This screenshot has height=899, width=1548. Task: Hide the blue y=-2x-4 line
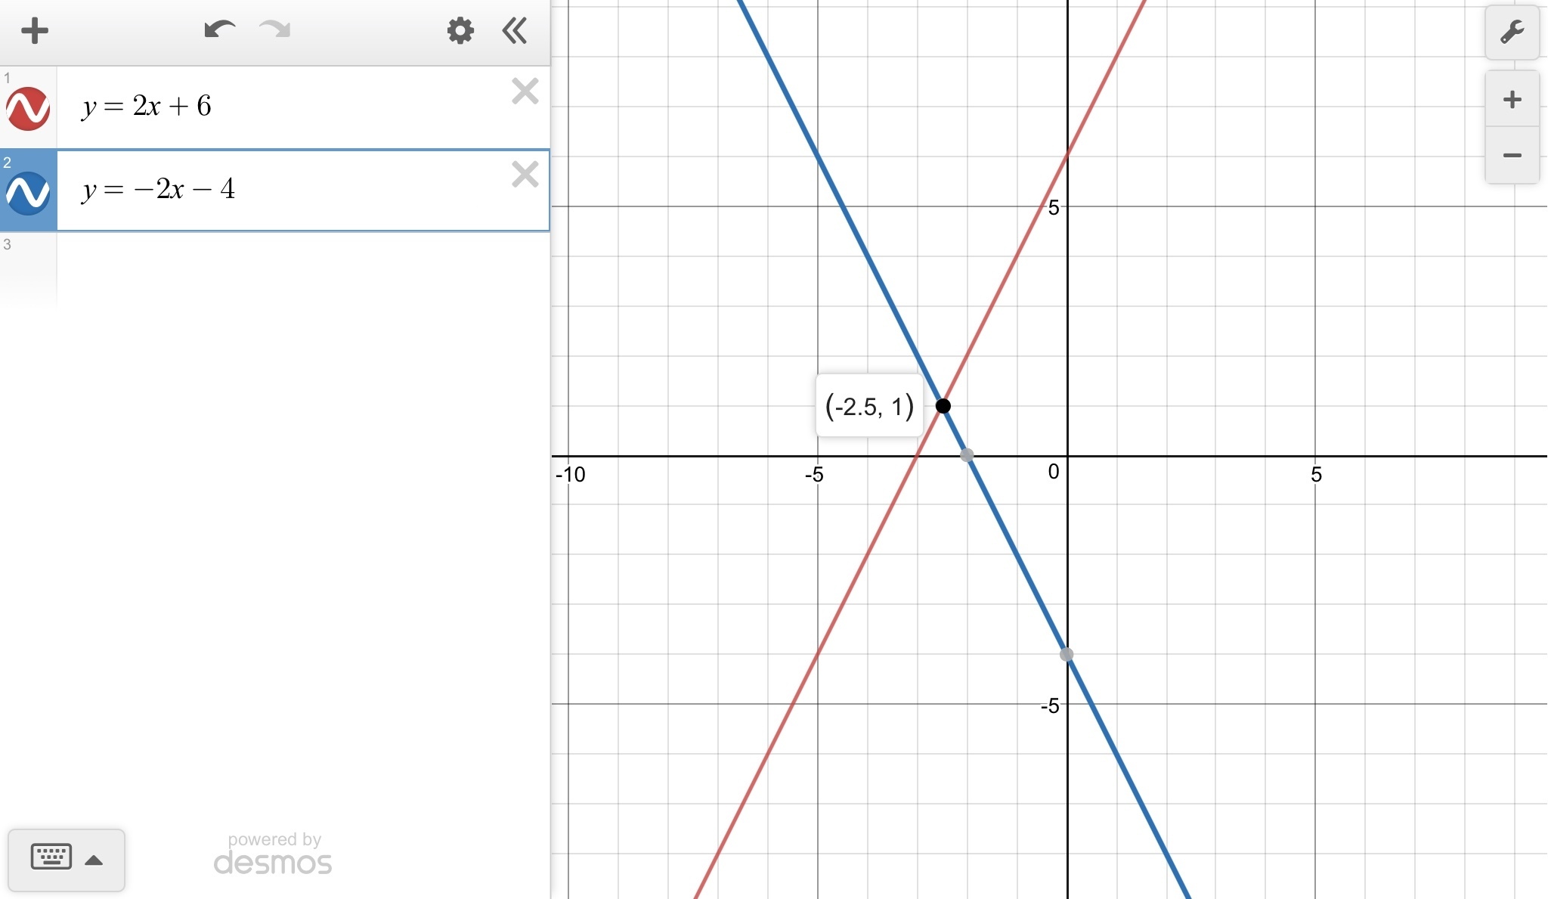28,193
